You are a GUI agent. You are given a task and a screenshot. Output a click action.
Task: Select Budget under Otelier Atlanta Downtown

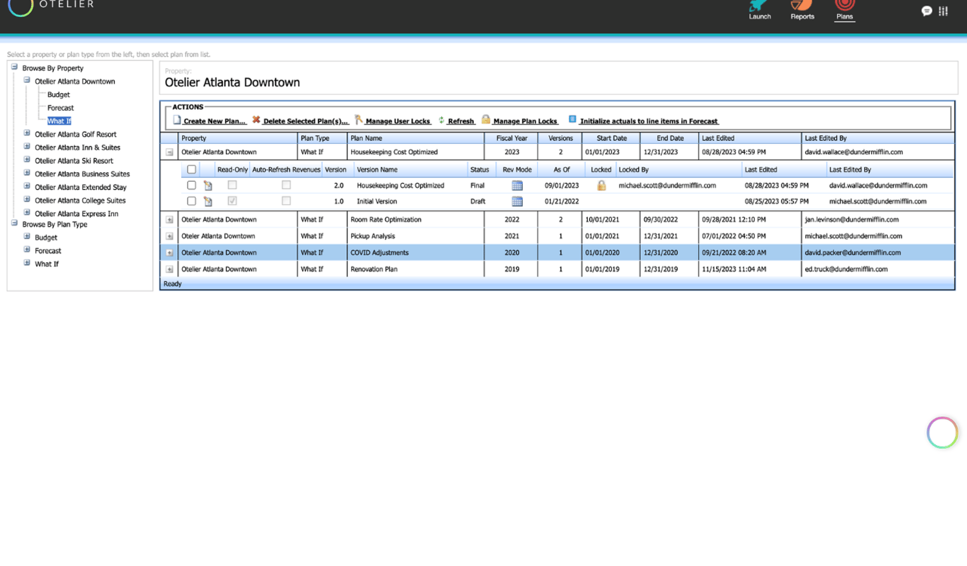[59, 95]
